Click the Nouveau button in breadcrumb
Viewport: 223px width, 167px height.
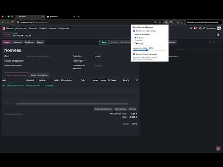[7, 35]
